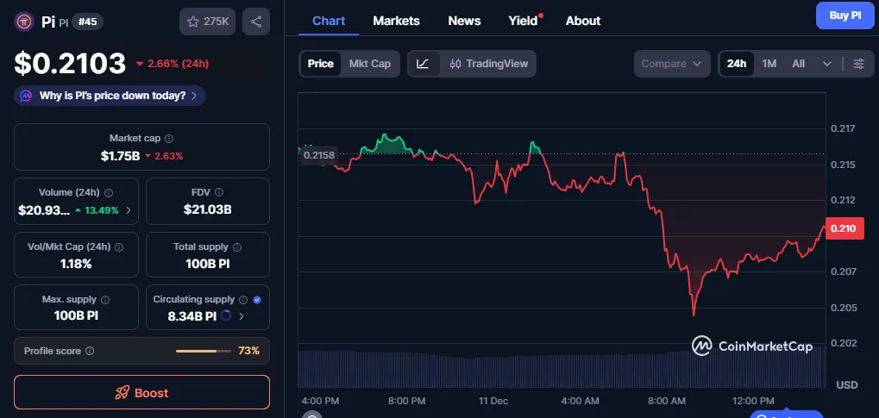Click the 1.18% Vol/Mkt Cap value
The width and height of the screenshot is (879, 418).
pos(76,264)
